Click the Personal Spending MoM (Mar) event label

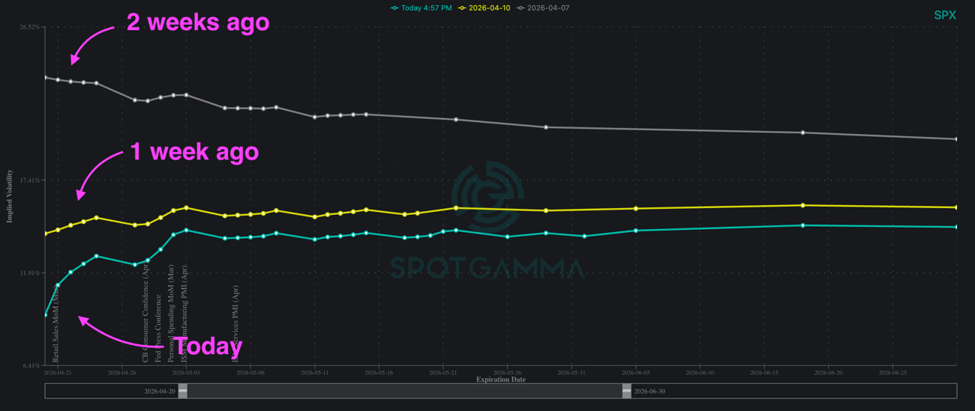172,313
